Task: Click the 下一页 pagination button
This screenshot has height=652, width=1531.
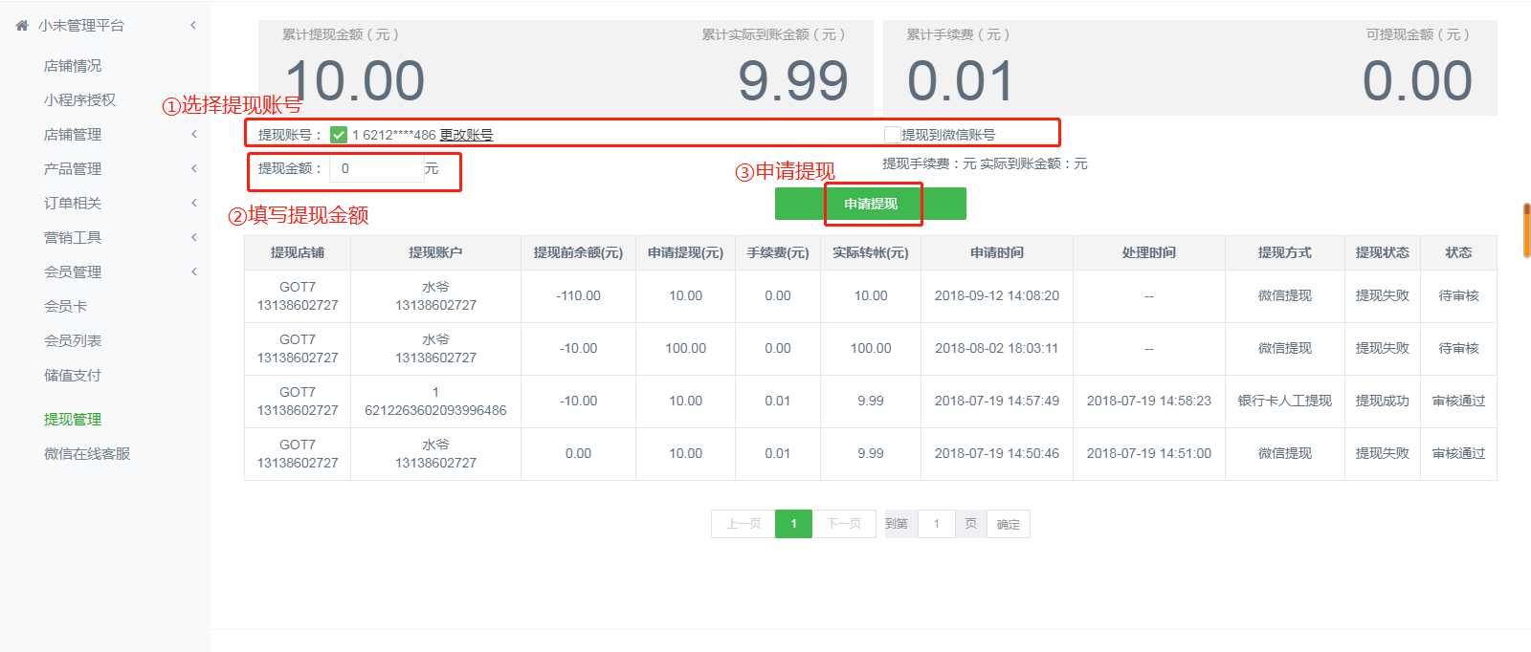Action: pos(844,524)
